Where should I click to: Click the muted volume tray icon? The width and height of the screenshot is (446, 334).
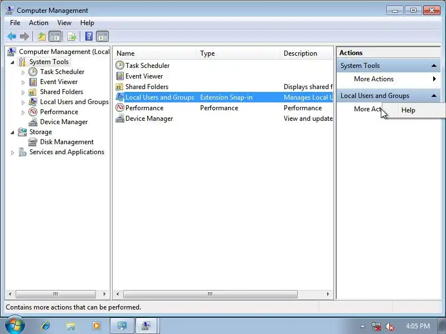click(x=389, y=327)
